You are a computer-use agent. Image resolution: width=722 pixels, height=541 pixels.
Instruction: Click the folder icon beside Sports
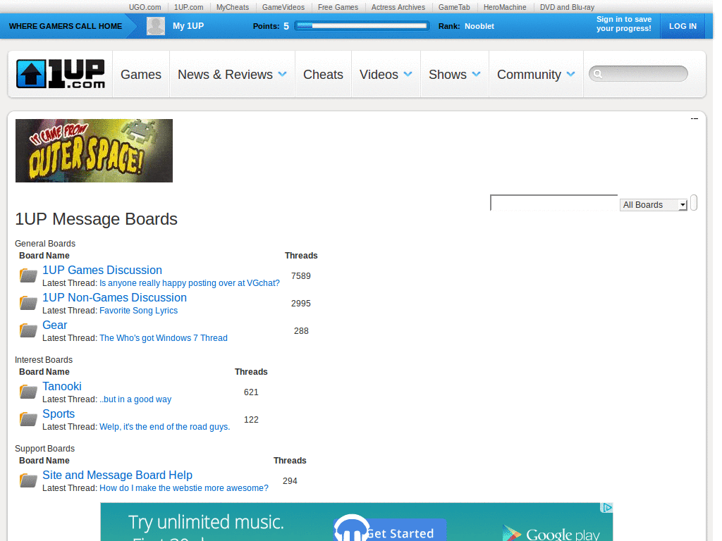click(28, 419)
